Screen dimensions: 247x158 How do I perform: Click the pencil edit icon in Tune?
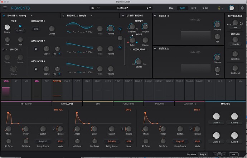pyautogui.click(x=23, y=30)
